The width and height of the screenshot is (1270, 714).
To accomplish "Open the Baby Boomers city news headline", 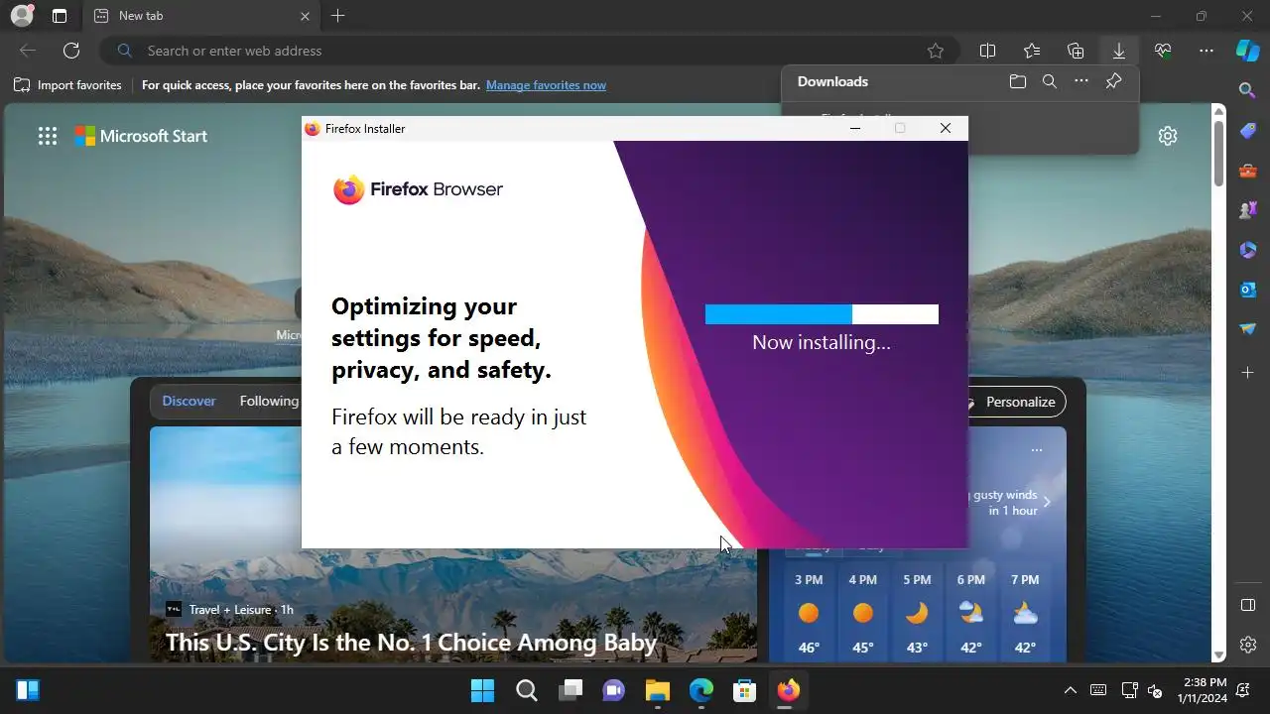I will tap(411, 643).
